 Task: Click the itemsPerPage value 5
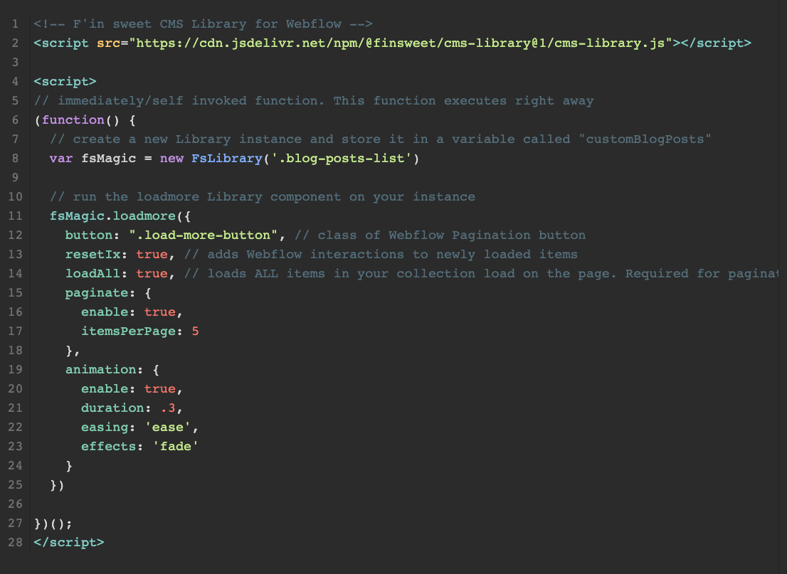195,331
